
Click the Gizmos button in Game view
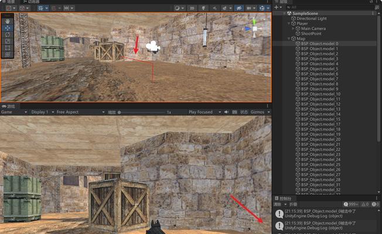(257, 112)
